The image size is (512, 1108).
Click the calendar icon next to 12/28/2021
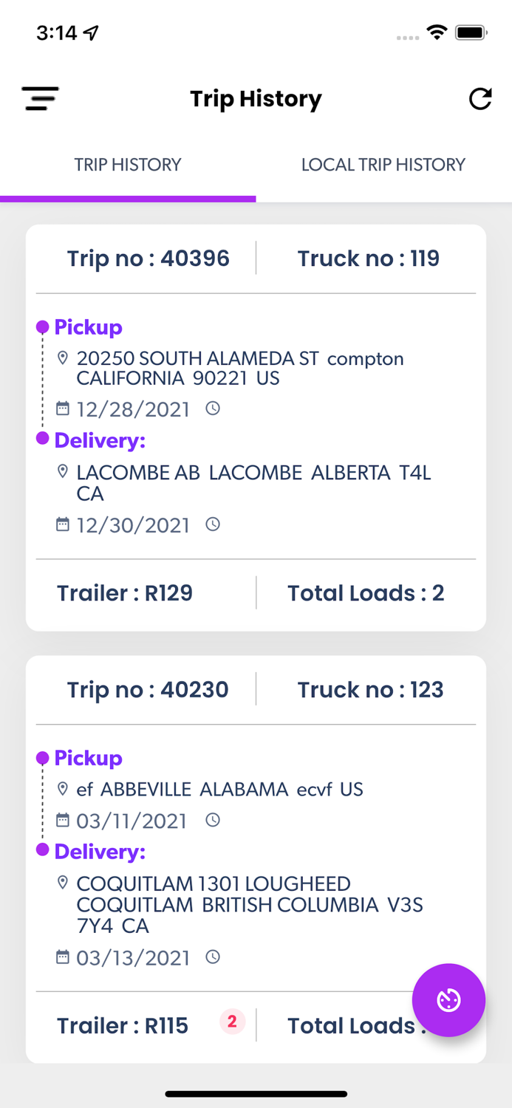coord(62,408)
